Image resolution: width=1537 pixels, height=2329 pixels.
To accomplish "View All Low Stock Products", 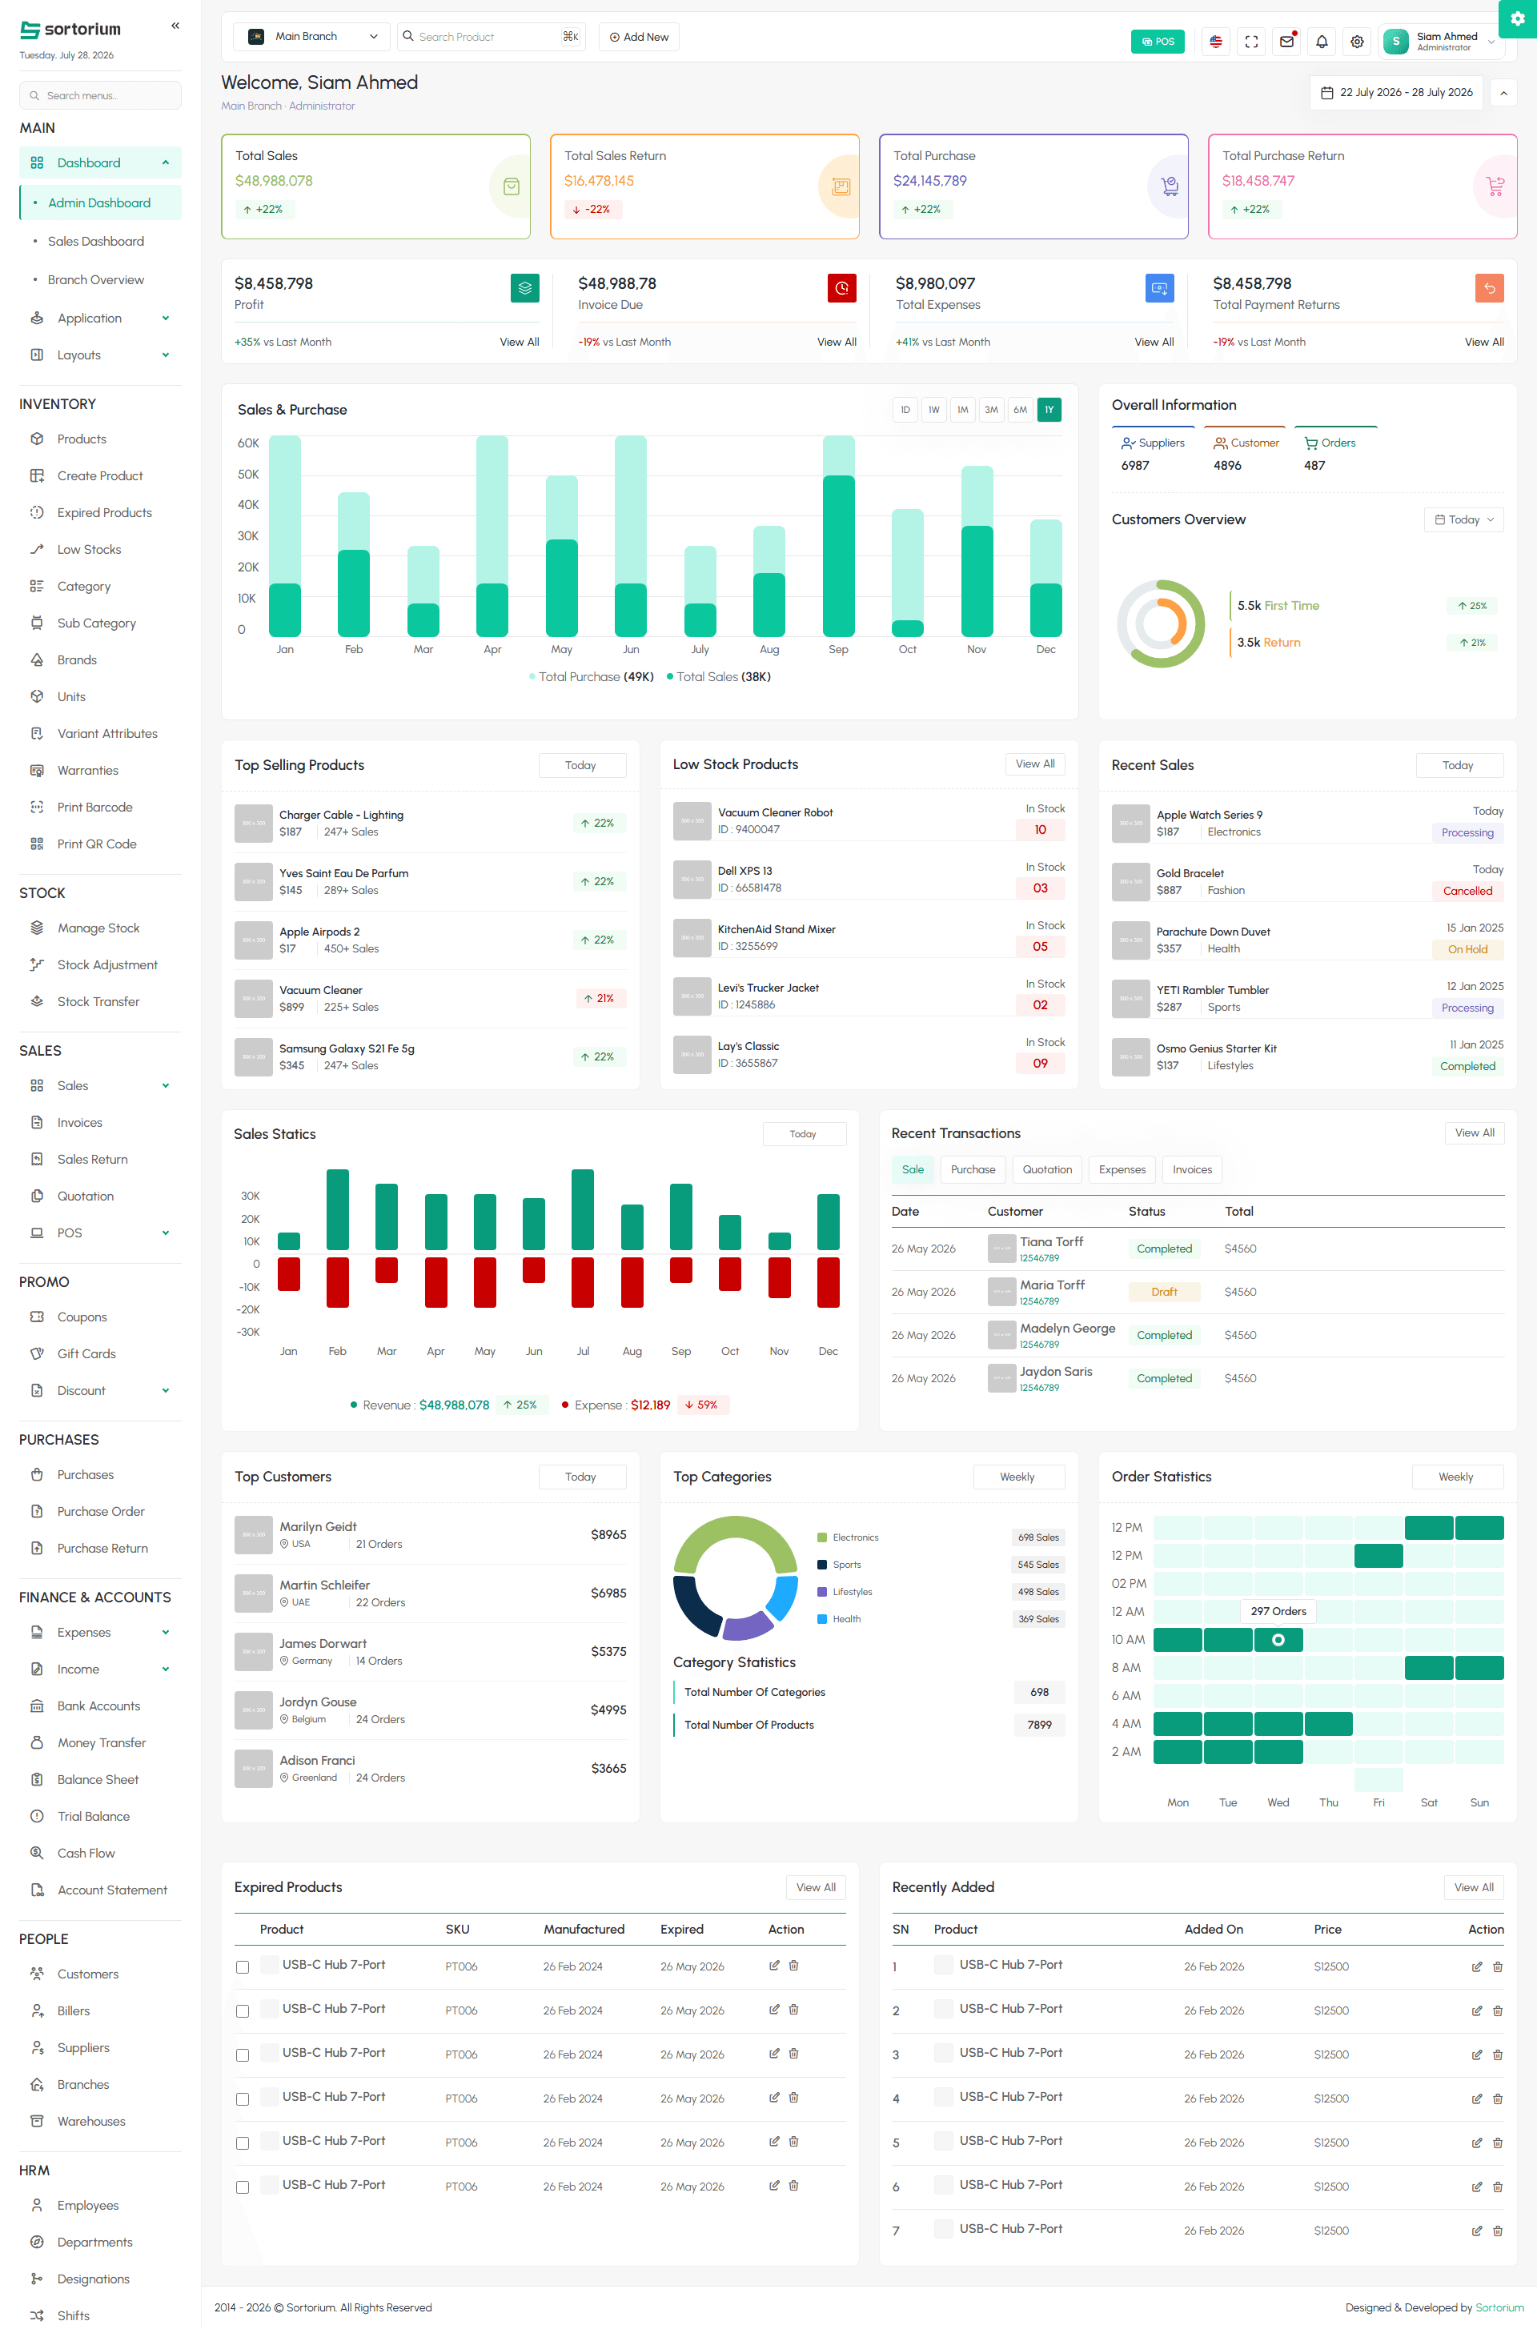I will pos(1035,764).
